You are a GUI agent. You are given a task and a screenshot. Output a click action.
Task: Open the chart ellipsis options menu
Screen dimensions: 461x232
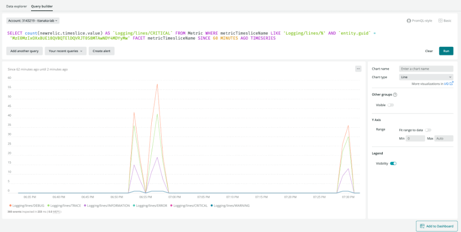click(358, 69)
